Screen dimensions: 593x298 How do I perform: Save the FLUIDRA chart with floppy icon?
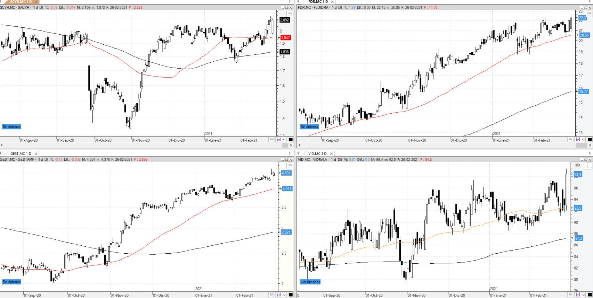pos(577,140)
